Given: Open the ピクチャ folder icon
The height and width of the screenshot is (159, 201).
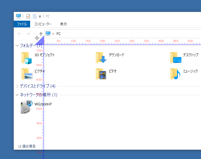Looking at the screenshot, I should tap(27, 74).
